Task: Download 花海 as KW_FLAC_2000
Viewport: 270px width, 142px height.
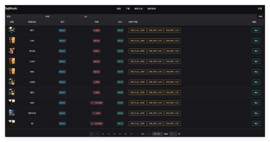Action: pos(137,41)
